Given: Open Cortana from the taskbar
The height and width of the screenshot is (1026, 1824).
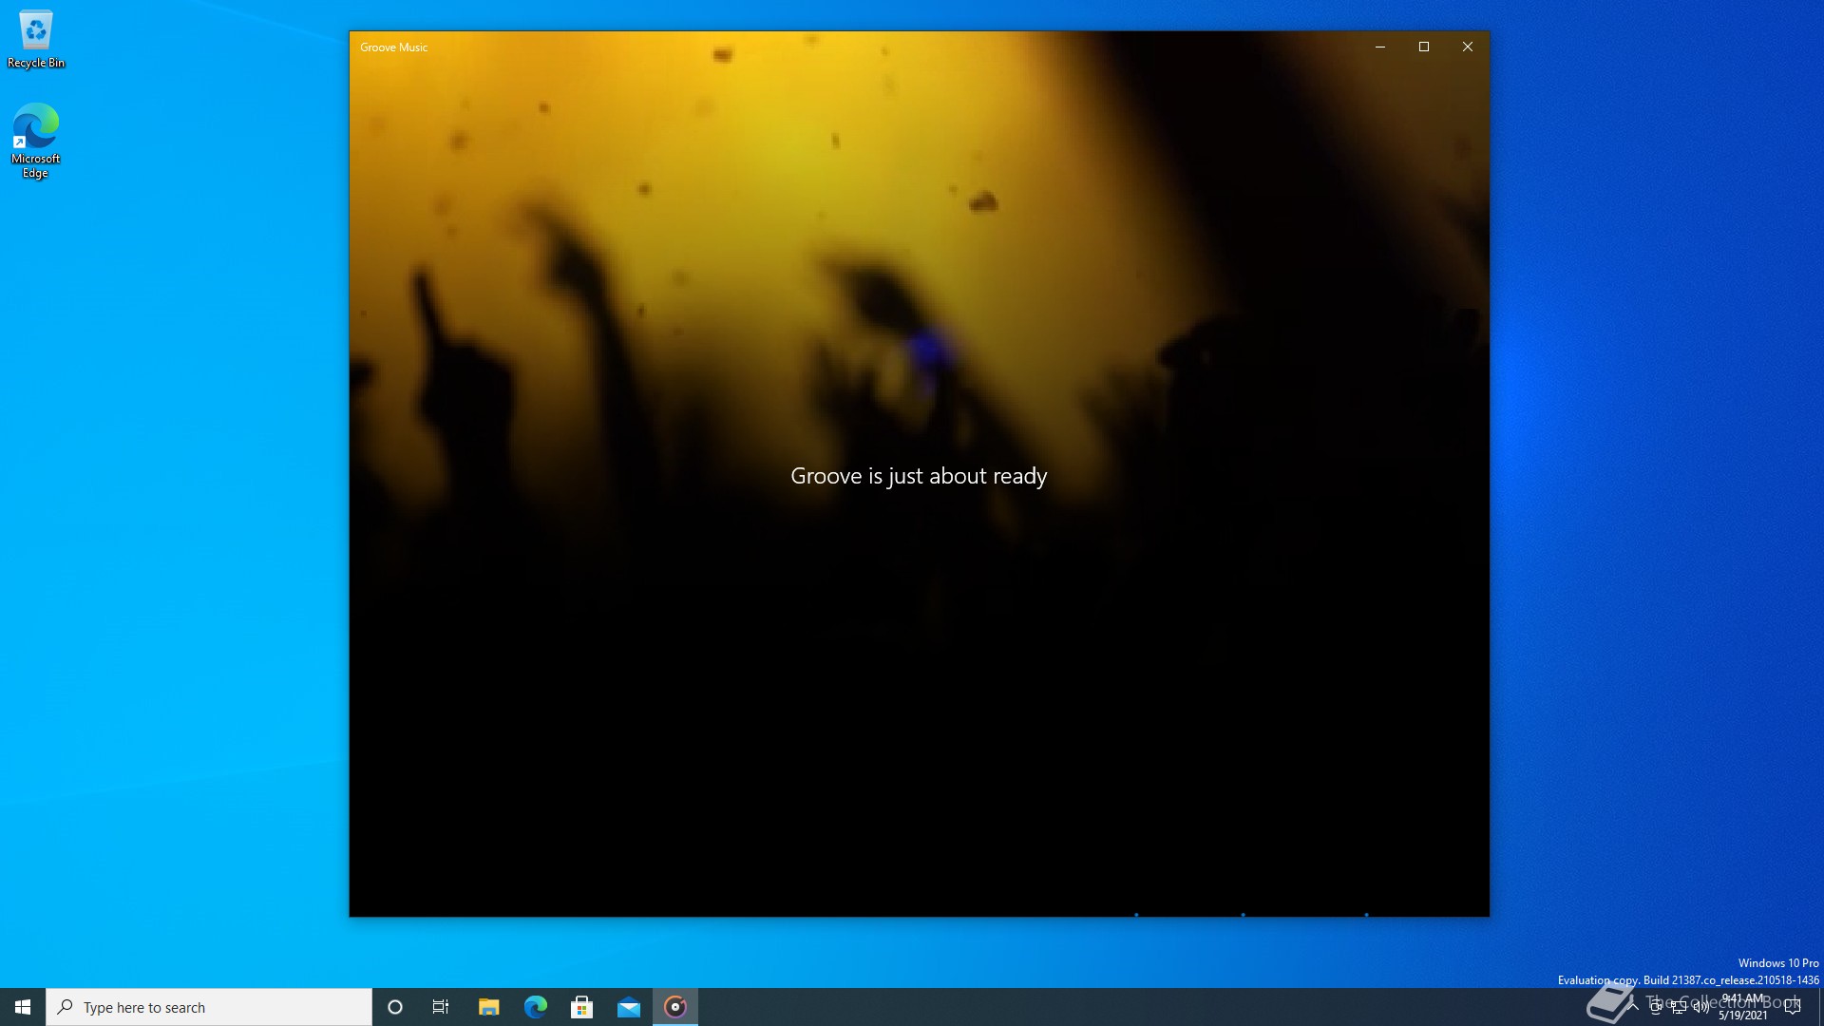Looking at the screenshot, I should tap(395, 1007).
